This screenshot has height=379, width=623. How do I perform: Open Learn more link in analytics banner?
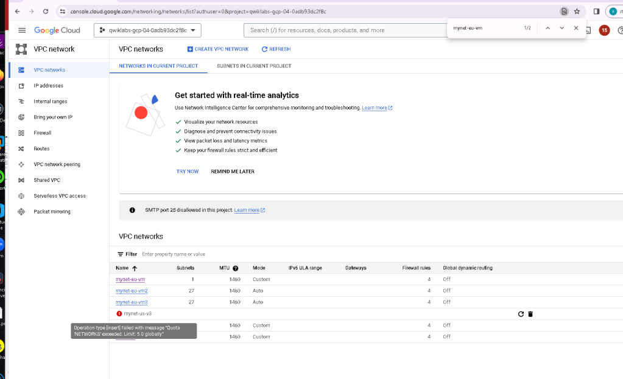click(x=376, y=108)
